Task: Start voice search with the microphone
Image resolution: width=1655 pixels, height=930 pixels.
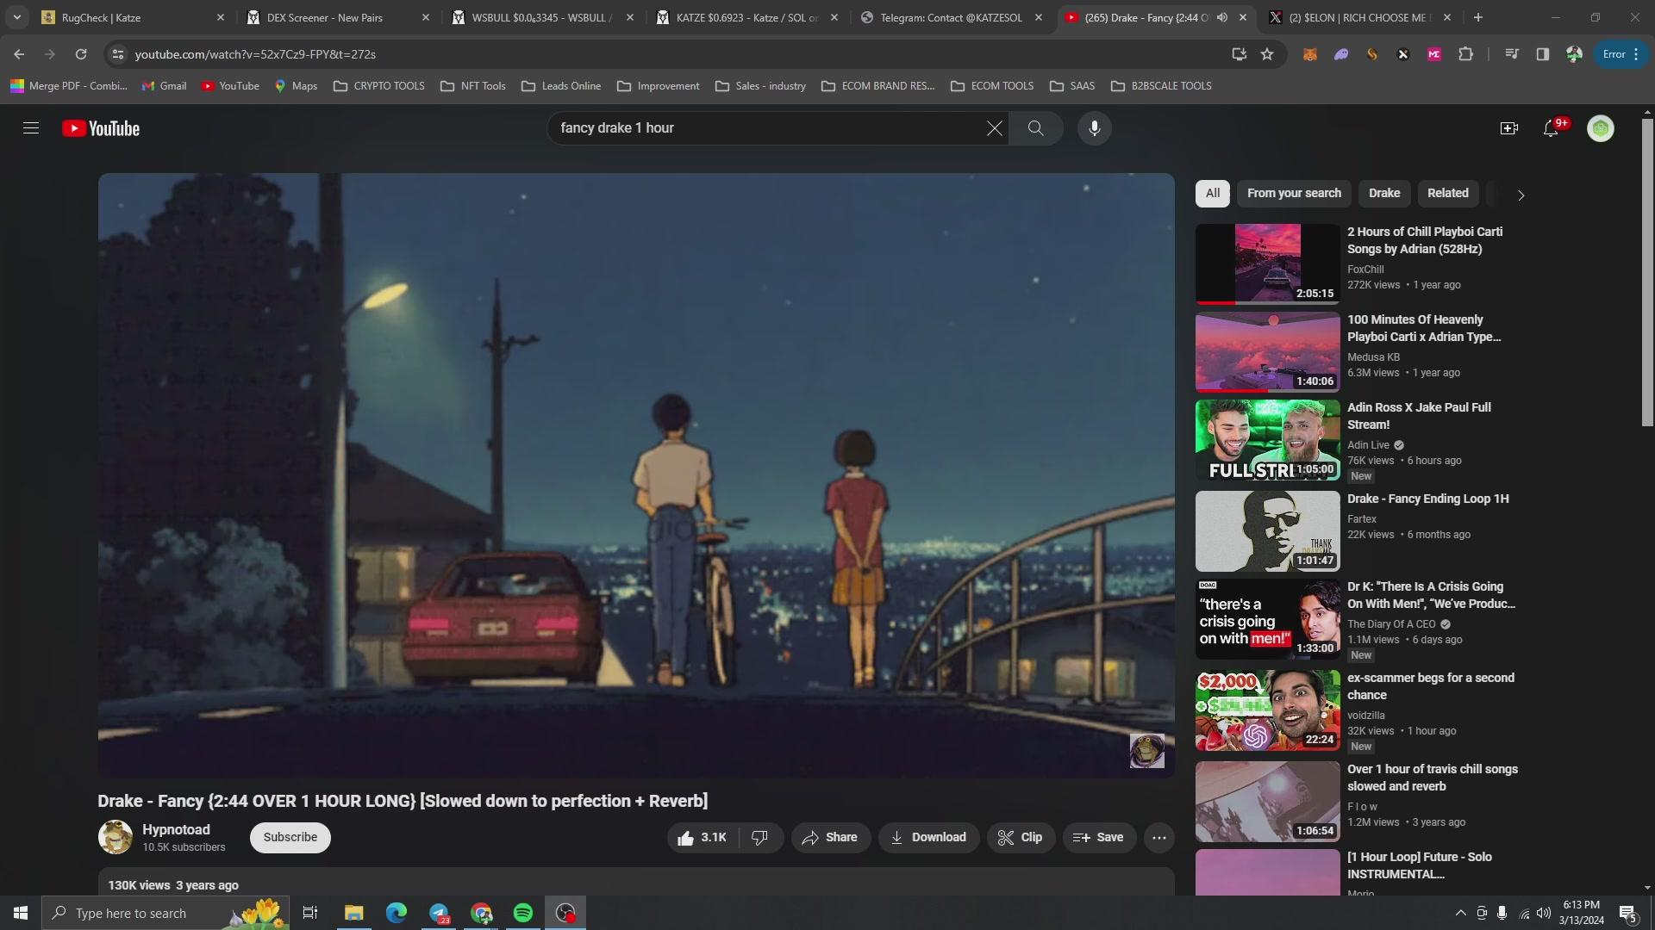Action: click(1095, 128)
